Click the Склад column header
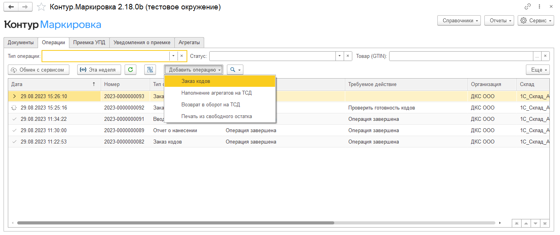Image resolution: width=560 pixels, height=235 pixels. (x=533, y=84)
